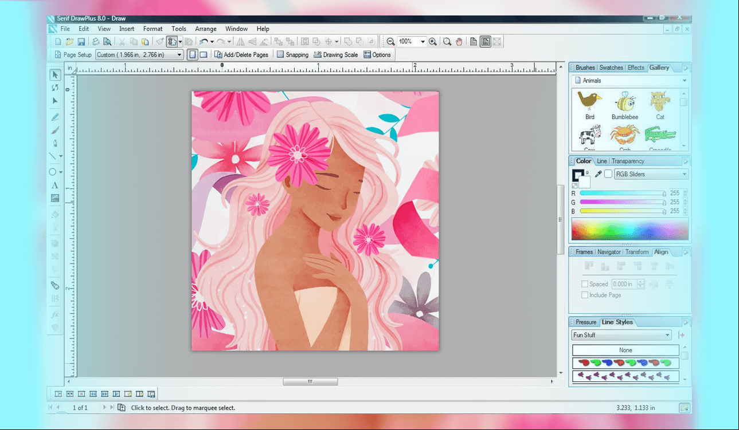Screen dimensions: 739x430
Task: Set portrait page orientation
Action: (192, 55)
